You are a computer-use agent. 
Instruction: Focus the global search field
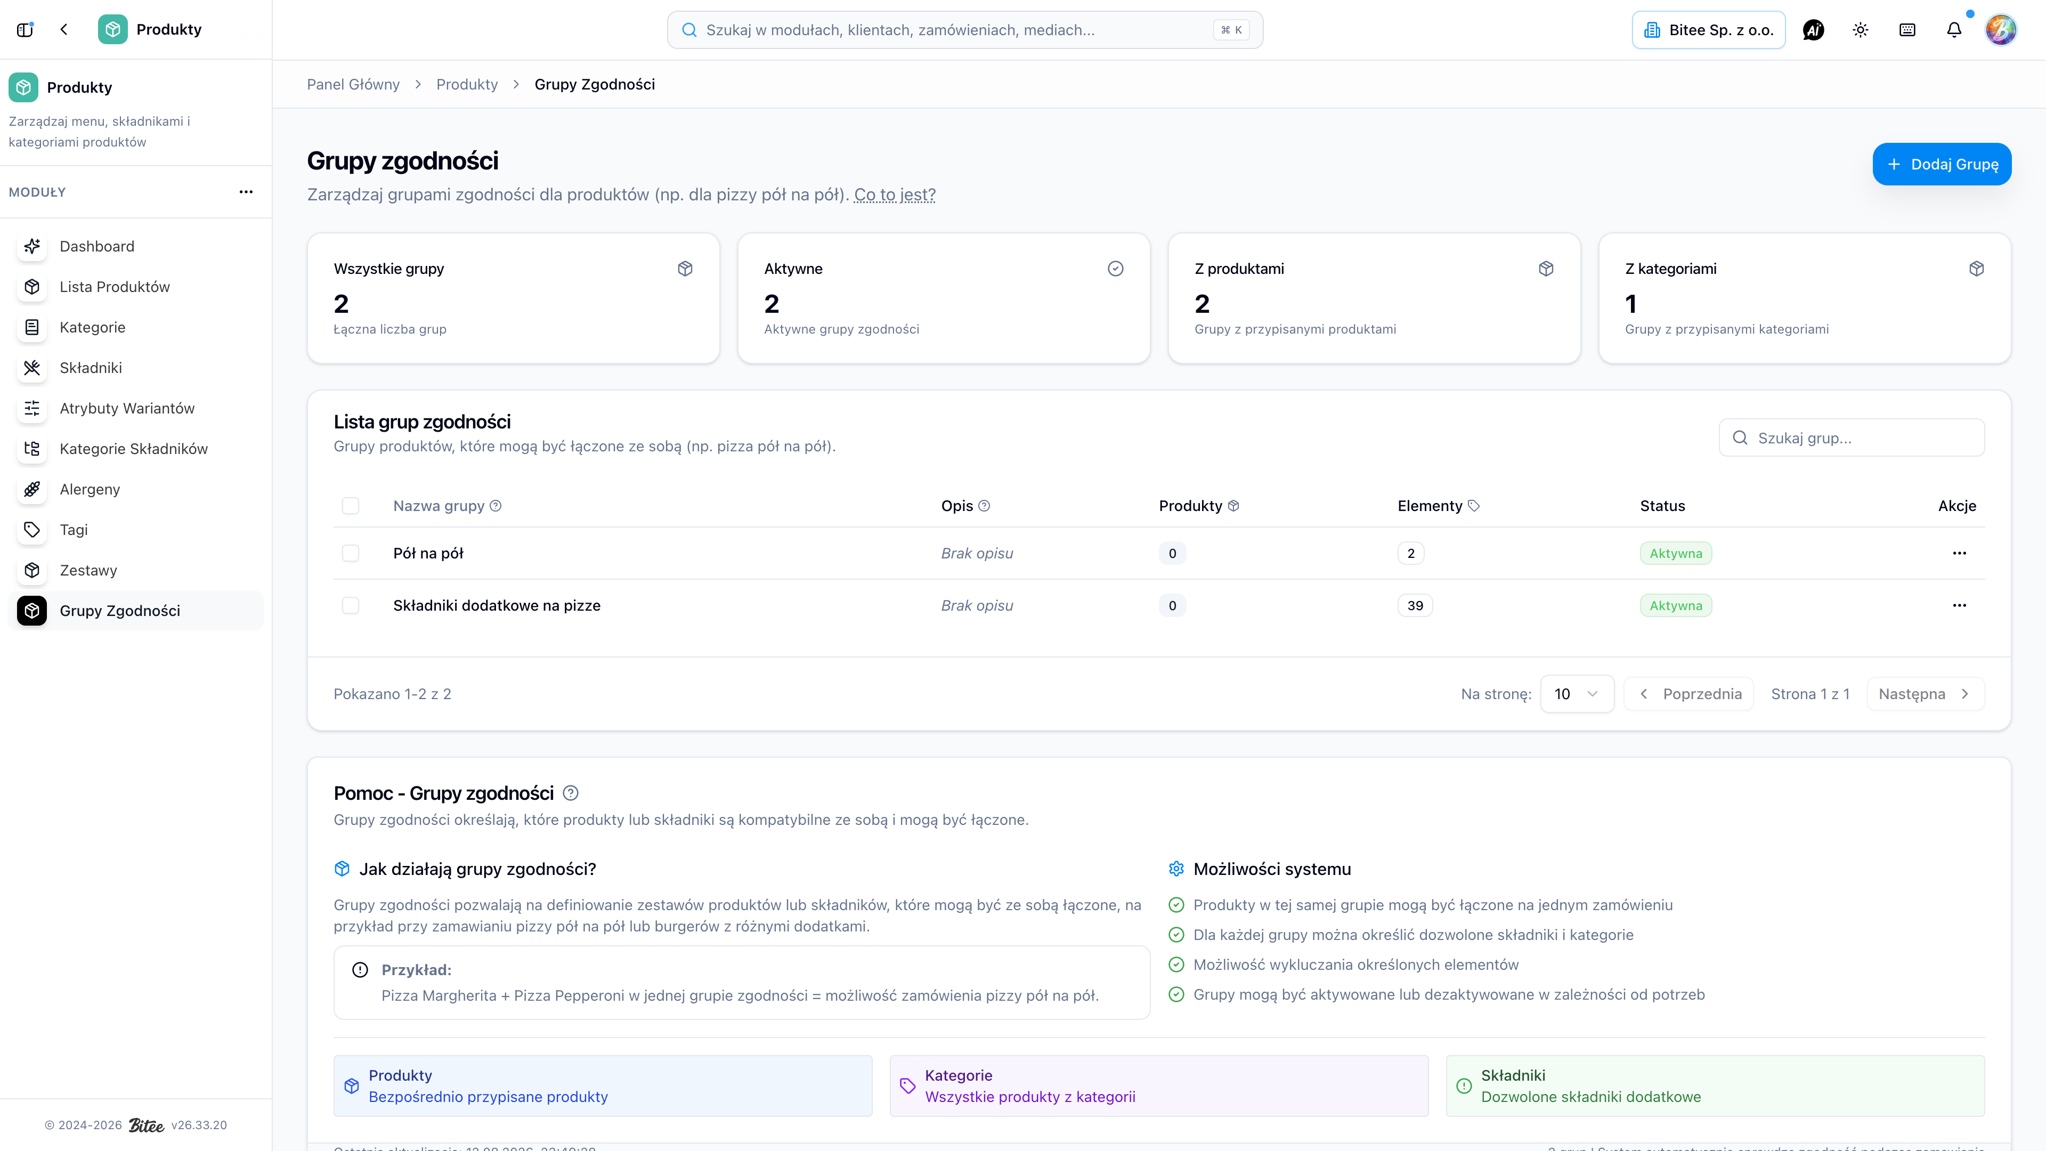coord(965,30)
